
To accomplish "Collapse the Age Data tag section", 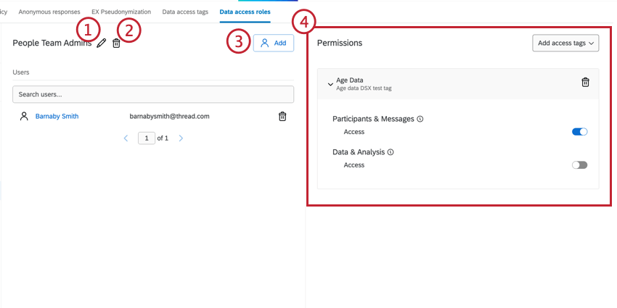I will click(x=330, y=84).
